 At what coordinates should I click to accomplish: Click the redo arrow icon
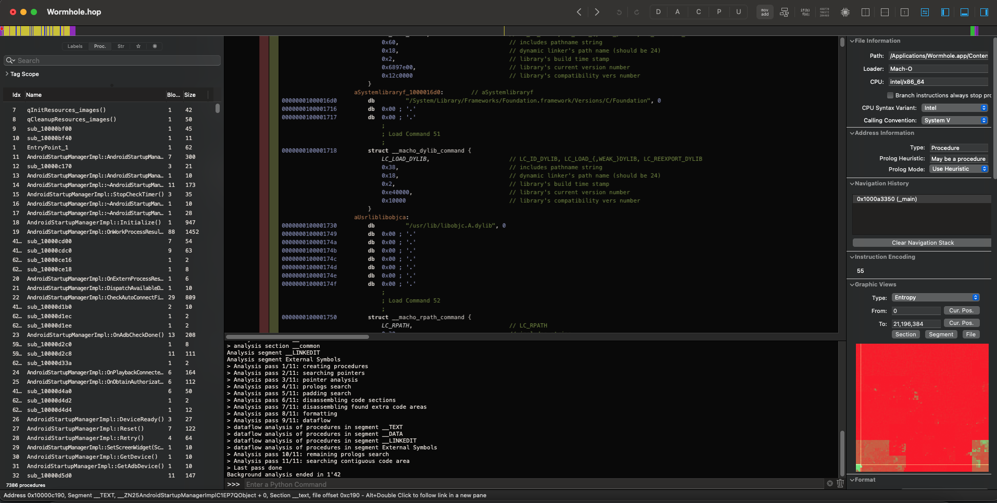click(636, 12)
